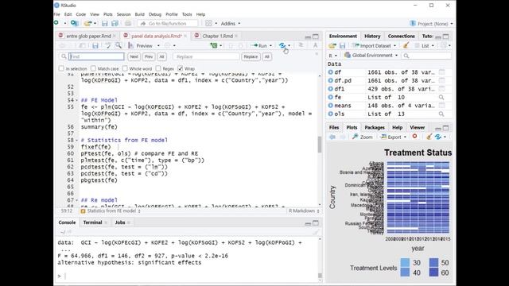509x286 pixels.
Task: Click the Next find button
Action: pyautogui.click(x=134, y=56)
